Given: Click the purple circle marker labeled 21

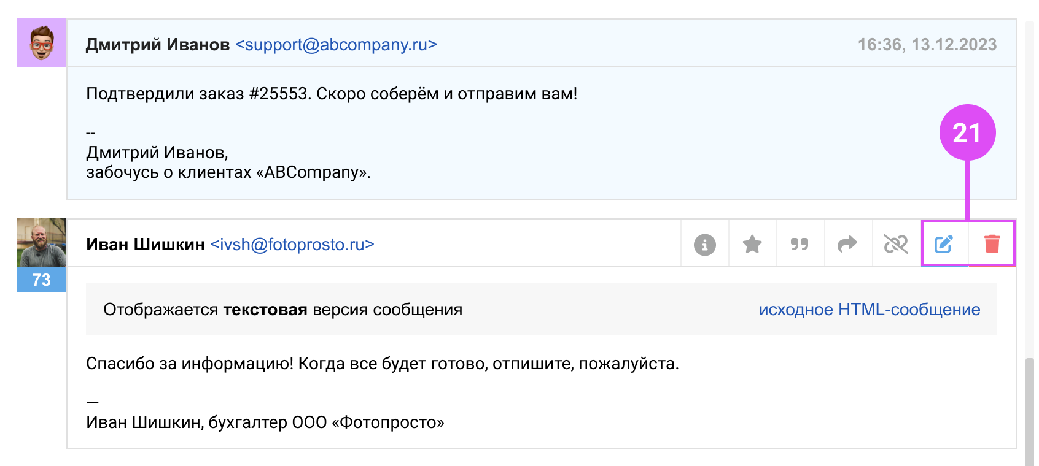Looking at the screenshot, I should point(967,132).
